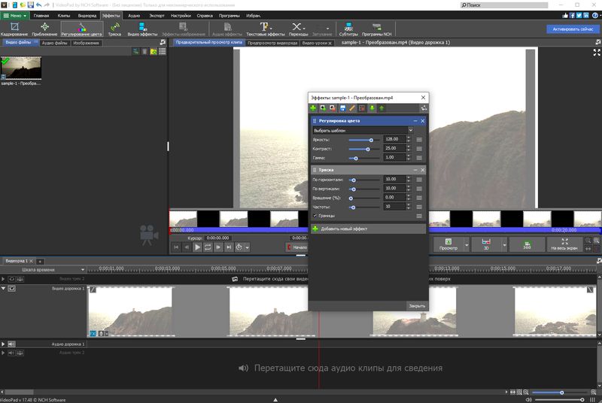
Task: Open the Меню dropdown button
Action: (15, 15)
